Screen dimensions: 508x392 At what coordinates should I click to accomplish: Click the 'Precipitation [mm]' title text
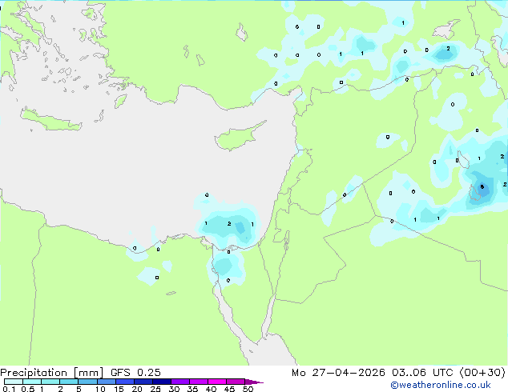pos(52,373)
